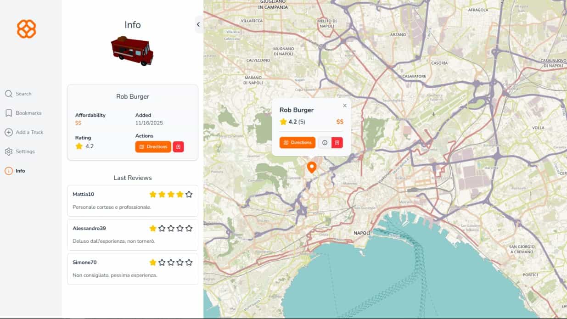Collapse the Info panel using the chevron
This screenshot has width=567, height=319.
click(198, 24)
